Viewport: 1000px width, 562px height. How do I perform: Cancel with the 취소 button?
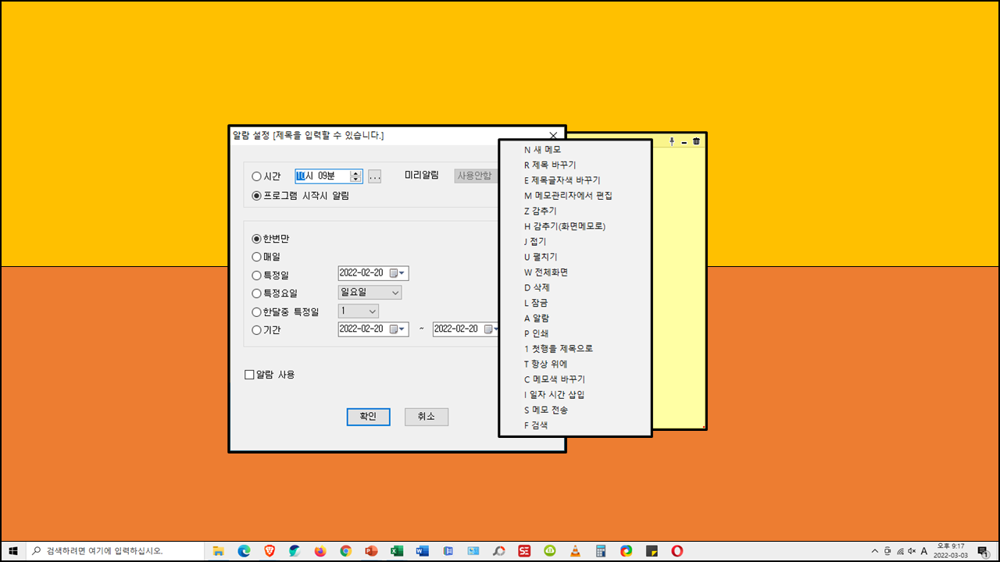pyautogui.click(x=427, y=417)
